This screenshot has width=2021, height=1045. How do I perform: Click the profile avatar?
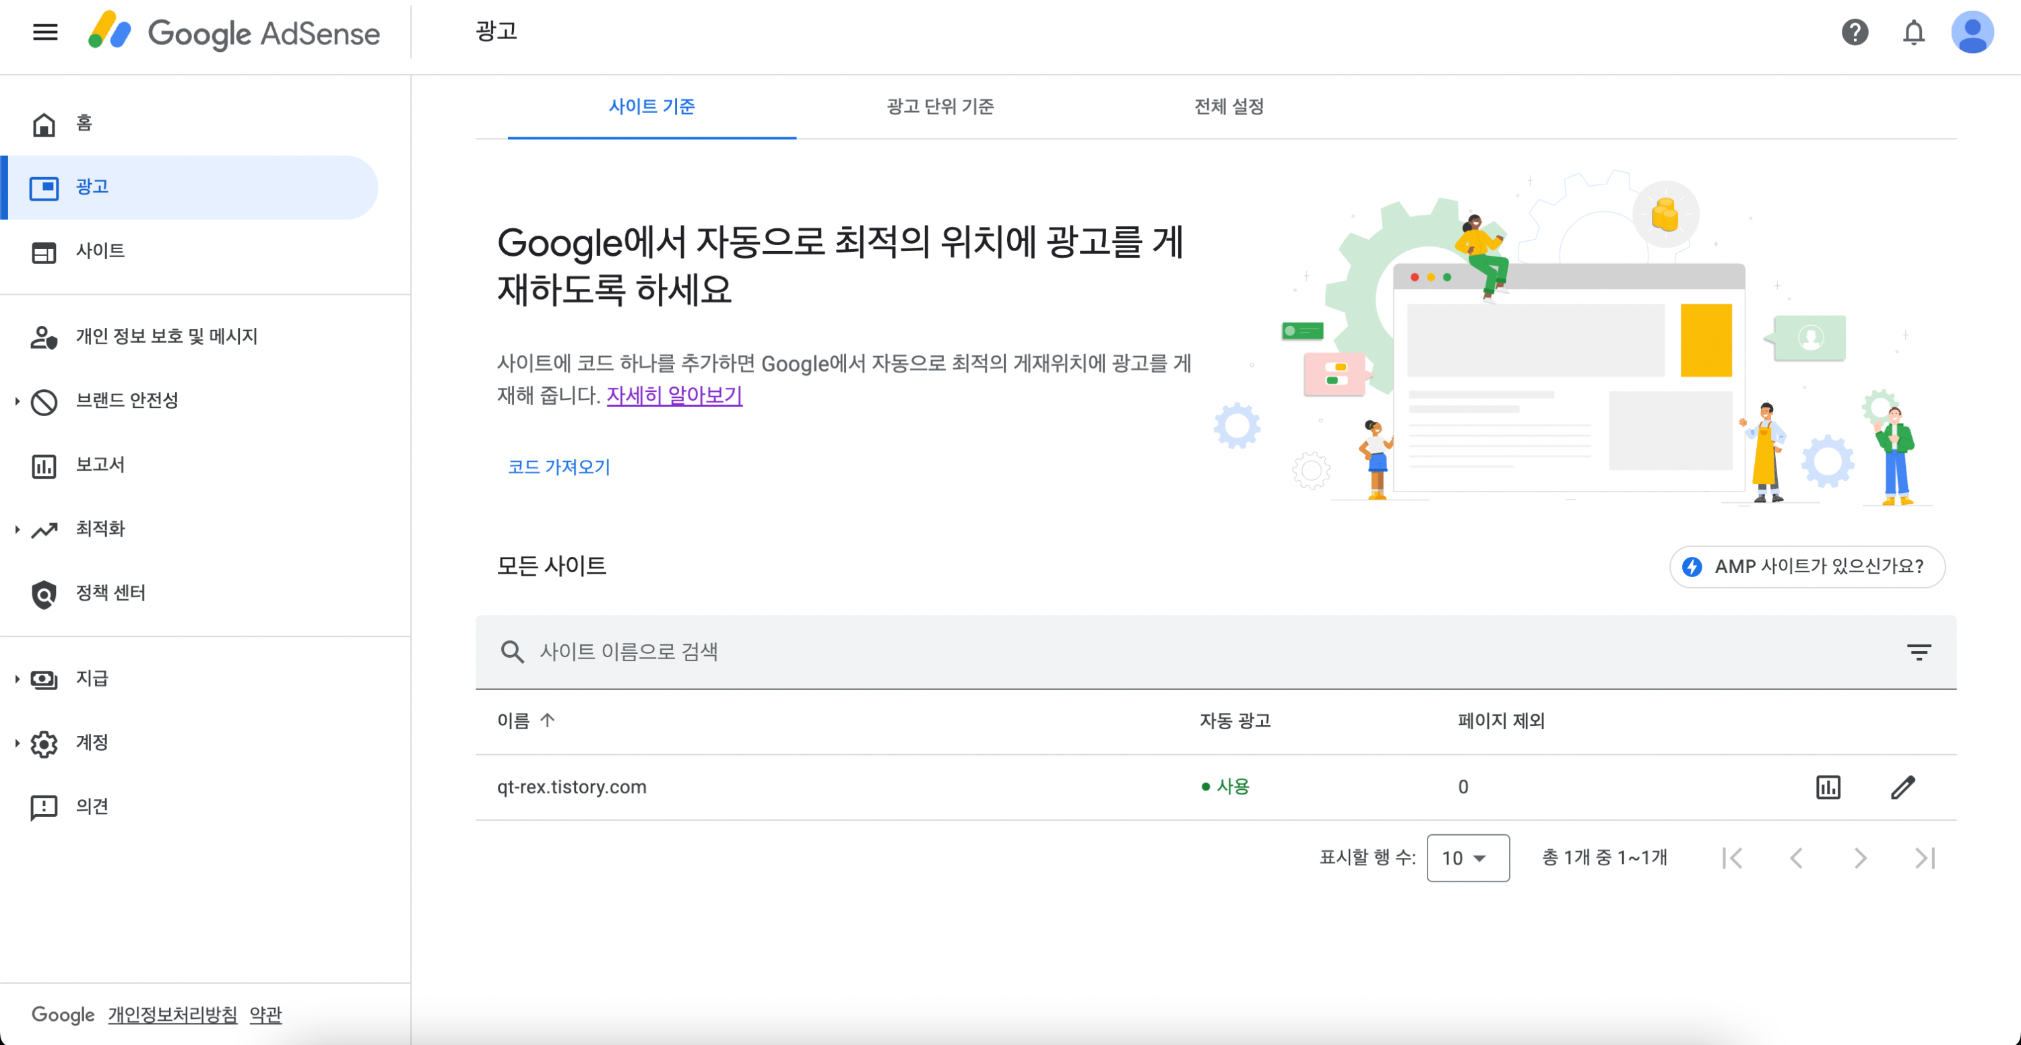pyautogui.click(x=1972, y=32)
